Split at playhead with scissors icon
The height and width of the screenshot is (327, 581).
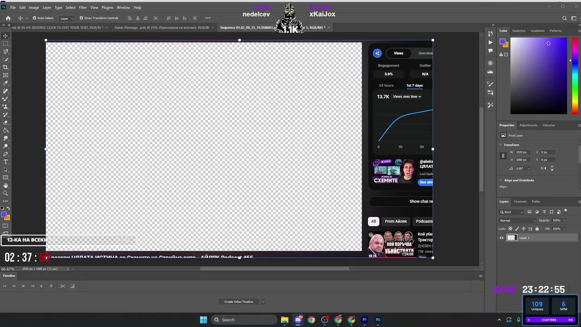[63, 286]
